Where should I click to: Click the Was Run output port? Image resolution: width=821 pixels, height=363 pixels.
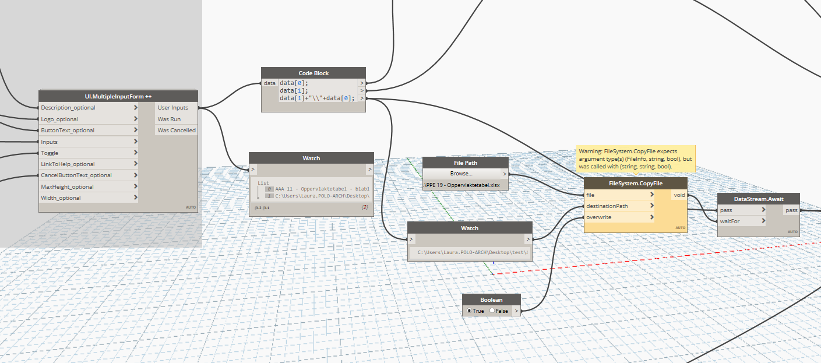(x=177, y=119)
